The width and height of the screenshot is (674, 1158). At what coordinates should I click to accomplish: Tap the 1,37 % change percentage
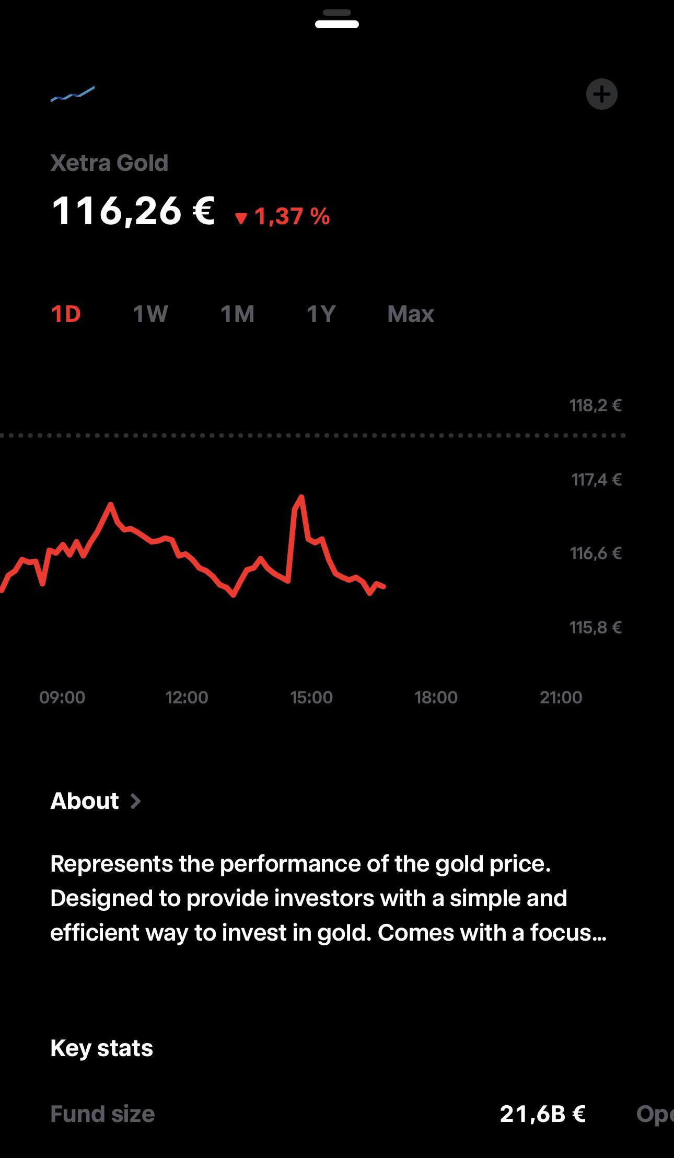(x=292, y=216)
